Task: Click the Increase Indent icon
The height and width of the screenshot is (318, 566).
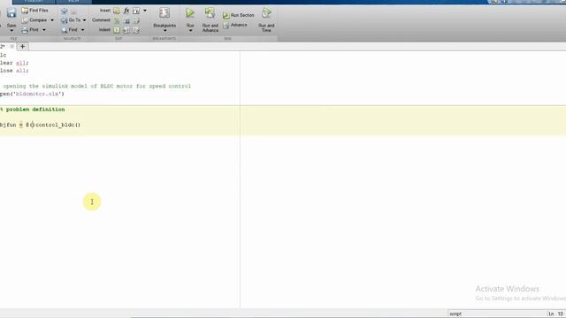Action: (126, 30)
